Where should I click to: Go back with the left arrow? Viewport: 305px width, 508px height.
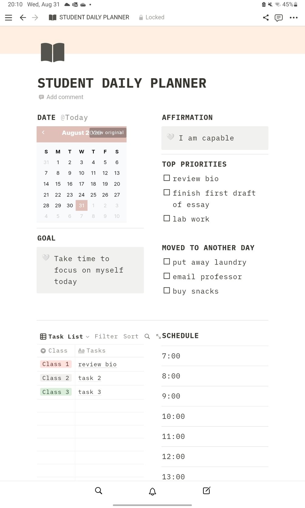(x=23, y=18)
